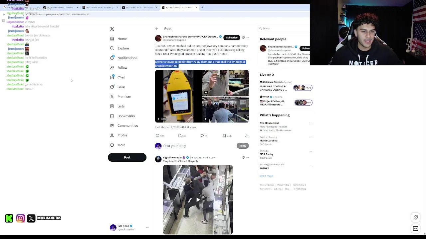Play the top-right video of man holding chain

point(226,83)
